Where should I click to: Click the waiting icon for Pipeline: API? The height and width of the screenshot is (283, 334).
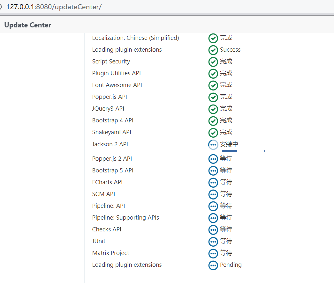[x=213, y=206]
